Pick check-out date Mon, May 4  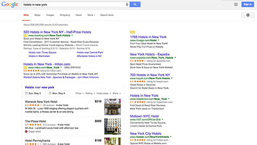[x=59, y=93]
